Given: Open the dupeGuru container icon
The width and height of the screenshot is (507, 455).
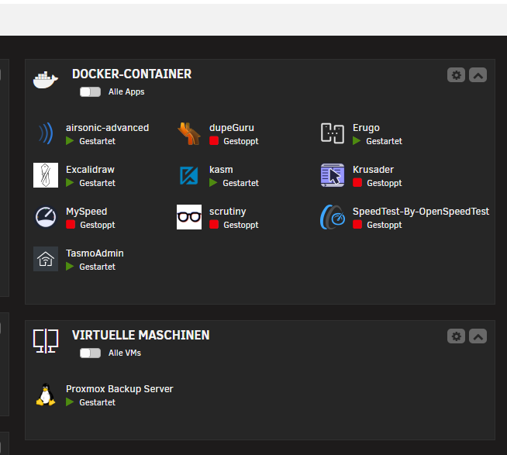Looking at the screenshot, I should pos(189,134).
